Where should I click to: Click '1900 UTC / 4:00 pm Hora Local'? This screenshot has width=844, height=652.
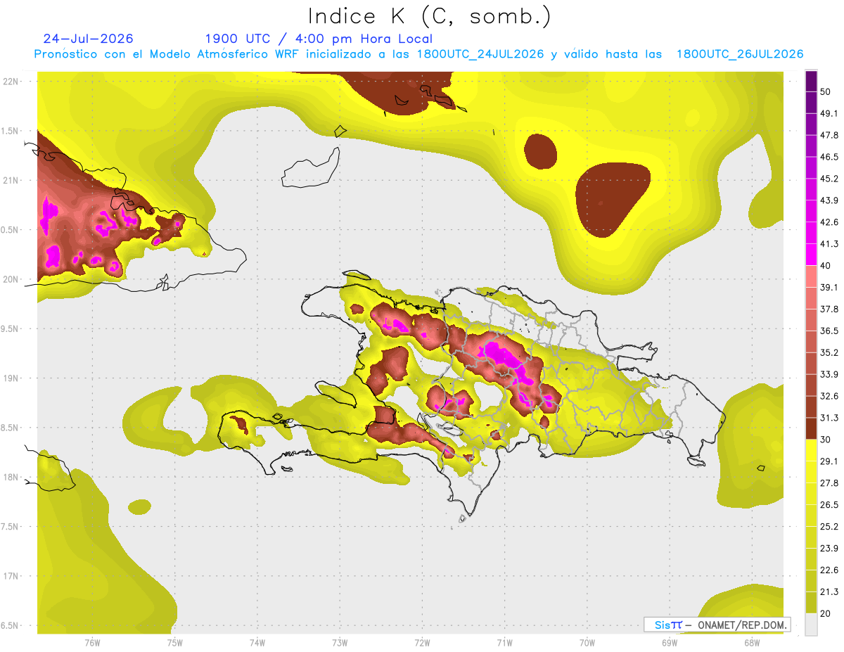tap(319, 39)
